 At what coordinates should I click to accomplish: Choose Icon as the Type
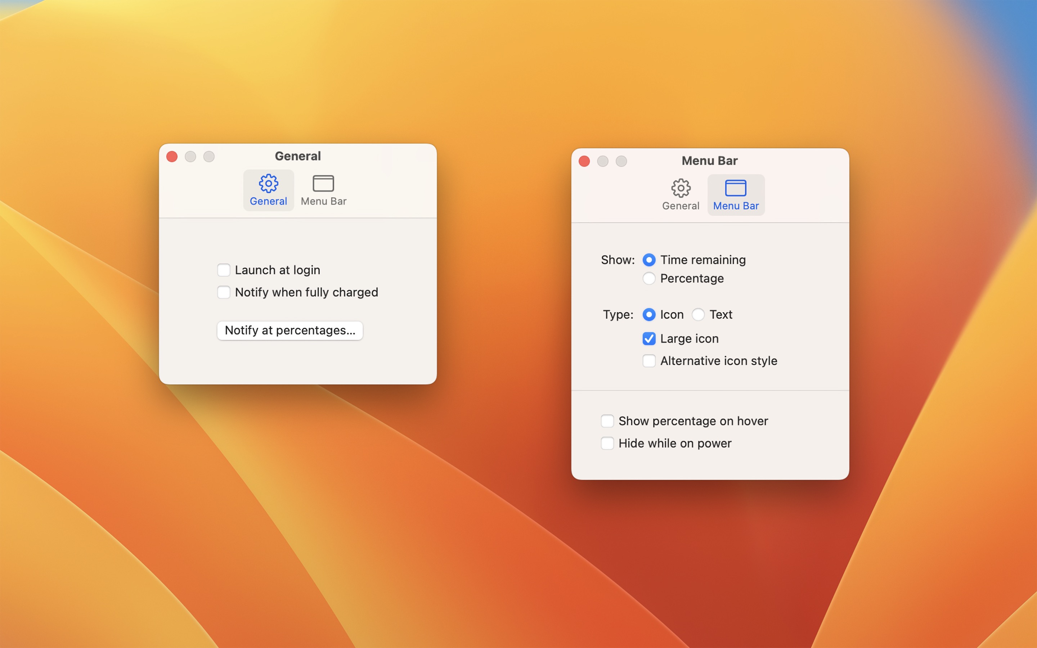click(649, 314)
